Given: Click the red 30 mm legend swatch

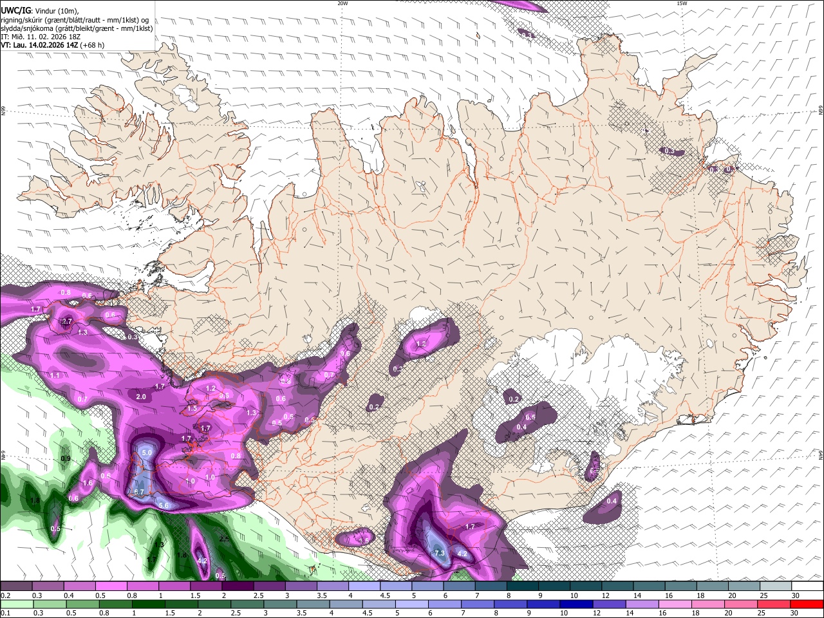Looking at the screenshot, I should click(x=807, y=604).
